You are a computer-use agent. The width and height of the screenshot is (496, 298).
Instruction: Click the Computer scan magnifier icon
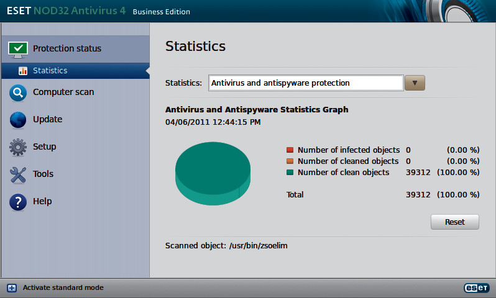pos(18,93)
